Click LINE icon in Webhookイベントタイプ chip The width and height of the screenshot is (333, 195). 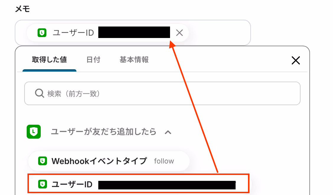pos(43,161)
